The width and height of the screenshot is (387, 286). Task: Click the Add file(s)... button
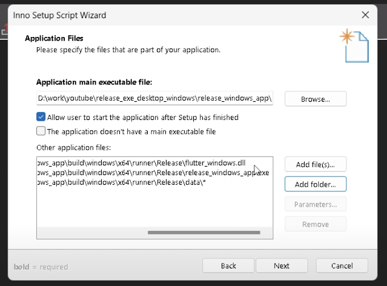(316, 164)
